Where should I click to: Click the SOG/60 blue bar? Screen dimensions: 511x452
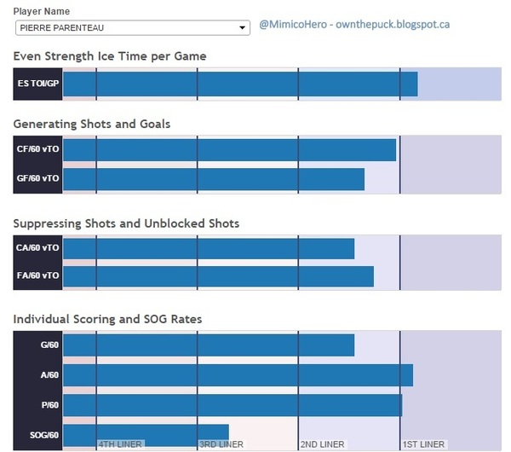[146, 434]
